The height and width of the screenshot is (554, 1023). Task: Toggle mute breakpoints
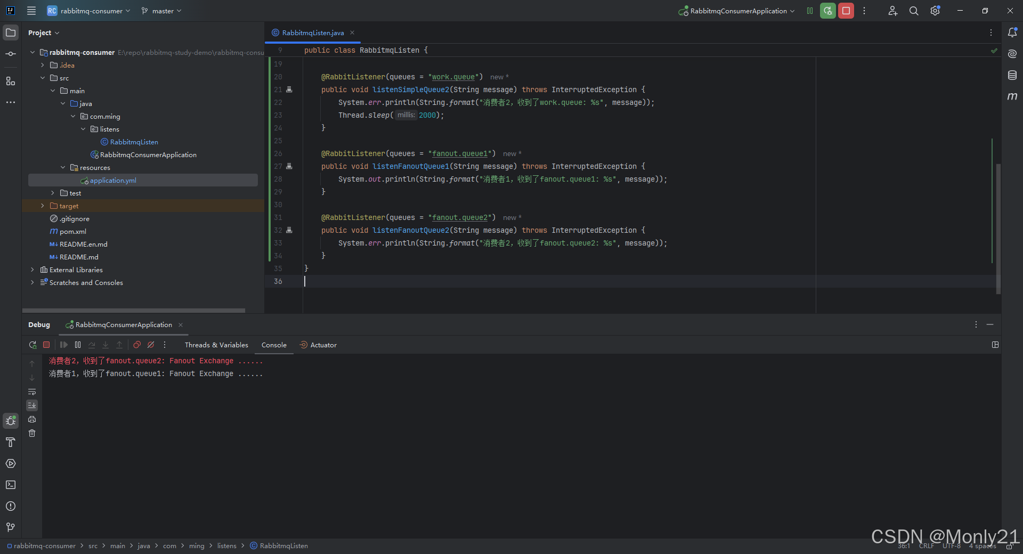tap(151, 345)
